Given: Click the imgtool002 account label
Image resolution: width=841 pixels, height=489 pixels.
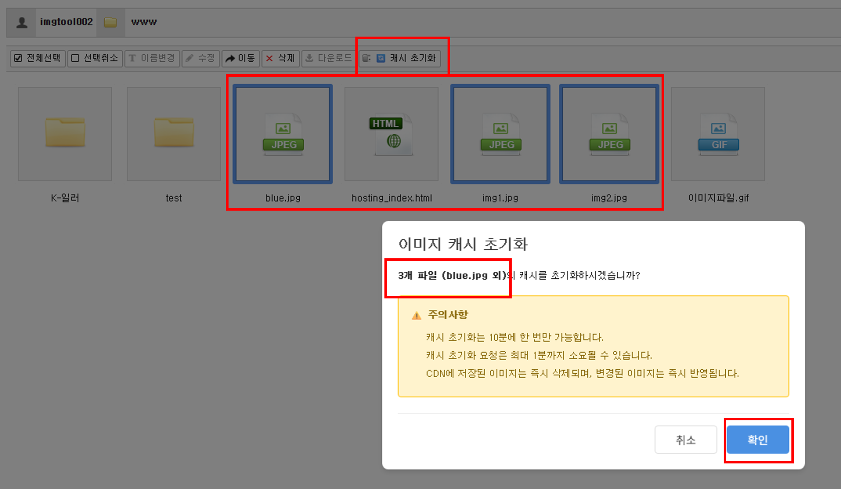Looking at the screenshot, I should (66, 22).
